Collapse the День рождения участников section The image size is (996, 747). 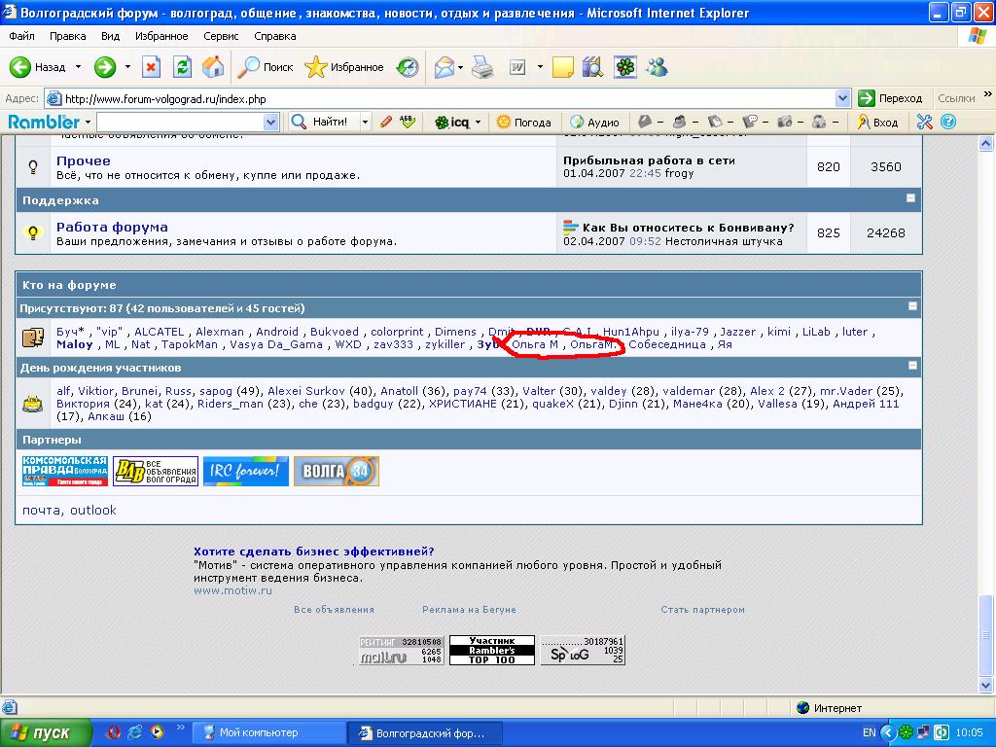click(x=911, y=367)
